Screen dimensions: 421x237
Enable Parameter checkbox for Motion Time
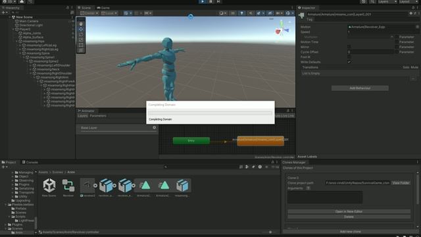click(x=397, y=42)
